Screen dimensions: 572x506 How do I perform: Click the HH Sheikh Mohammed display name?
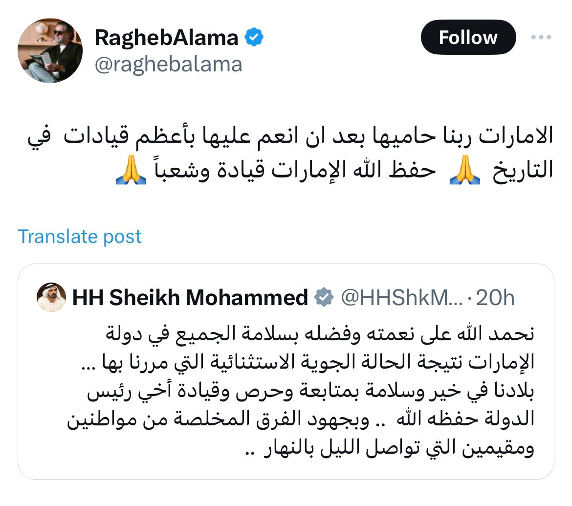pyautogui.click(x=190, y=297)
